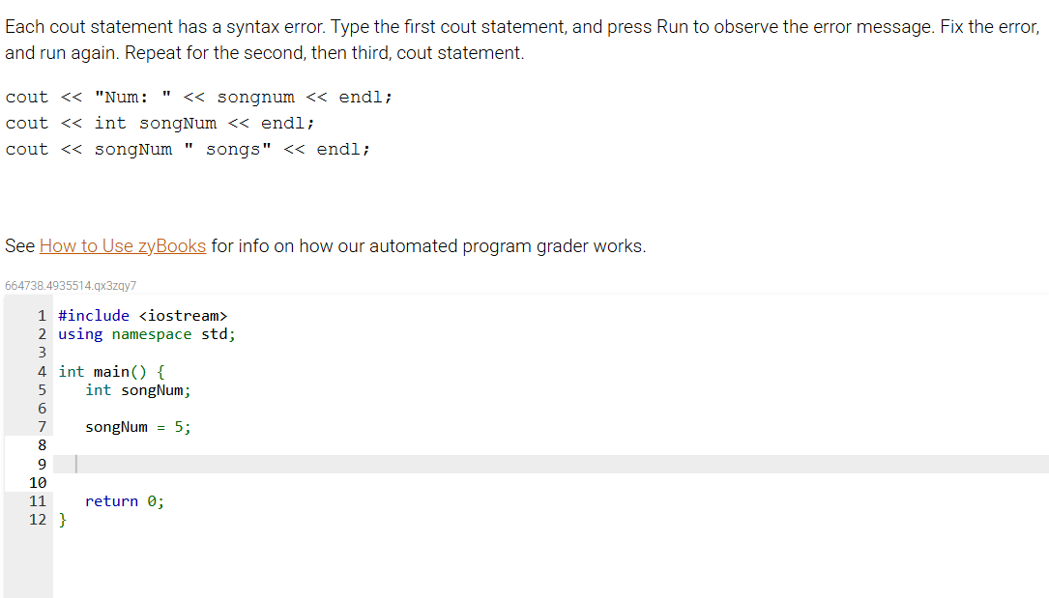Click line number 1 in the gutter
1049x598 pixels.
pos(42,315)
